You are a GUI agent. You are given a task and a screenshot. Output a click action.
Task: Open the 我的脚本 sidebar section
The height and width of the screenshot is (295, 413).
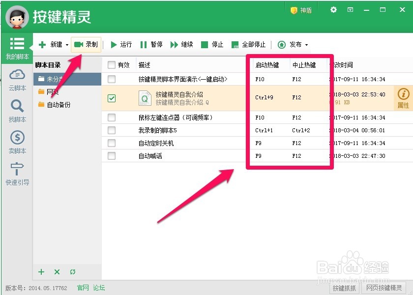pyautogui.click(x=17, y=49)
